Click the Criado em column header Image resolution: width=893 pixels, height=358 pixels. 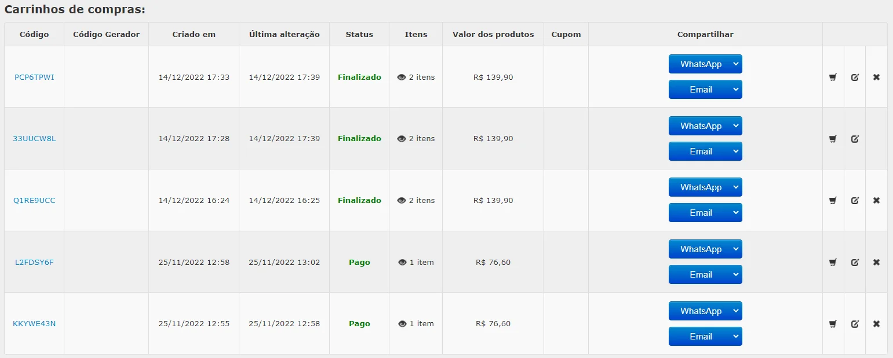tap(194, 34)
